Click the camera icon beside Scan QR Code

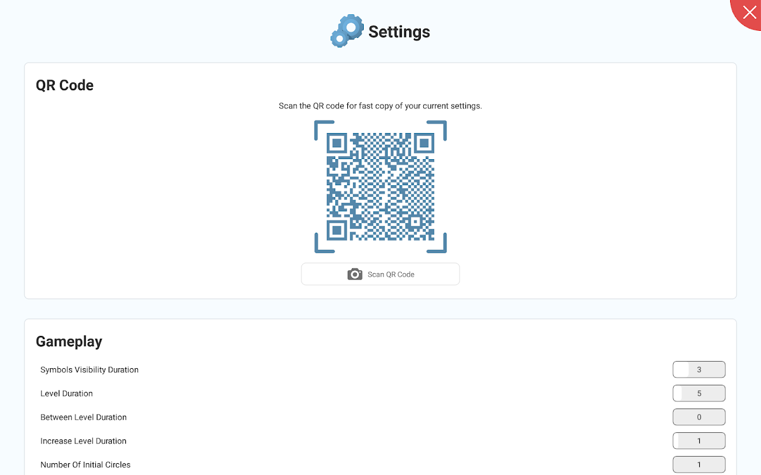(x=355, y=274)
